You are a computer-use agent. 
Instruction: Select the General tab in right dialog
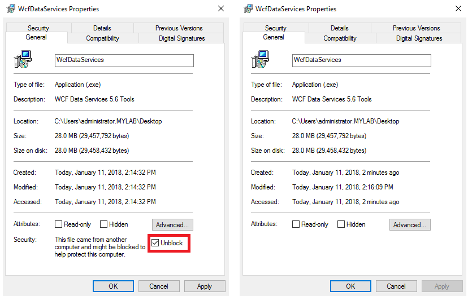(274, 37)
